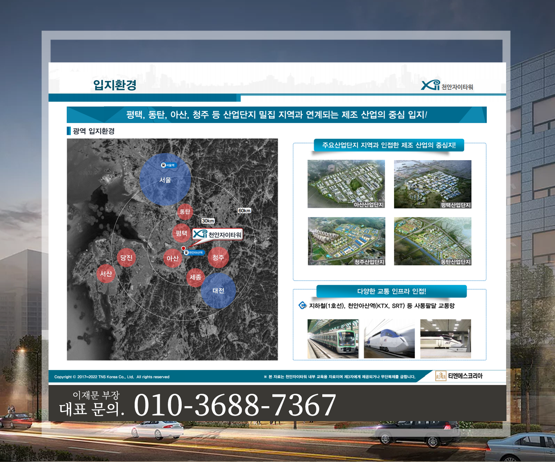Click the 주요산업단지 지역과 인접한 header label
Image resolution: width=555 pixels, height=462 pixels.
389,145
